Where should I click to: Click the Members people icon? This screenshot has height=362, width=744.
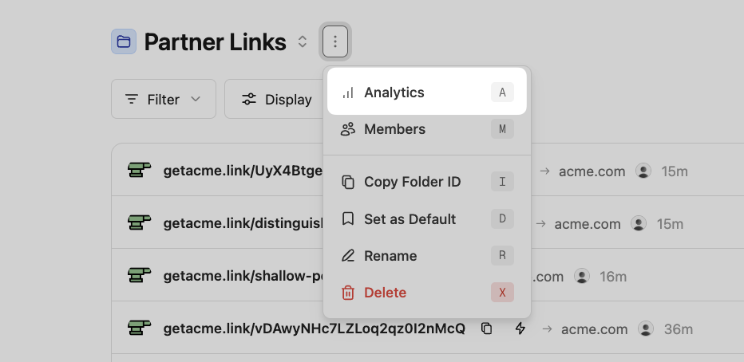coord(348,129)
